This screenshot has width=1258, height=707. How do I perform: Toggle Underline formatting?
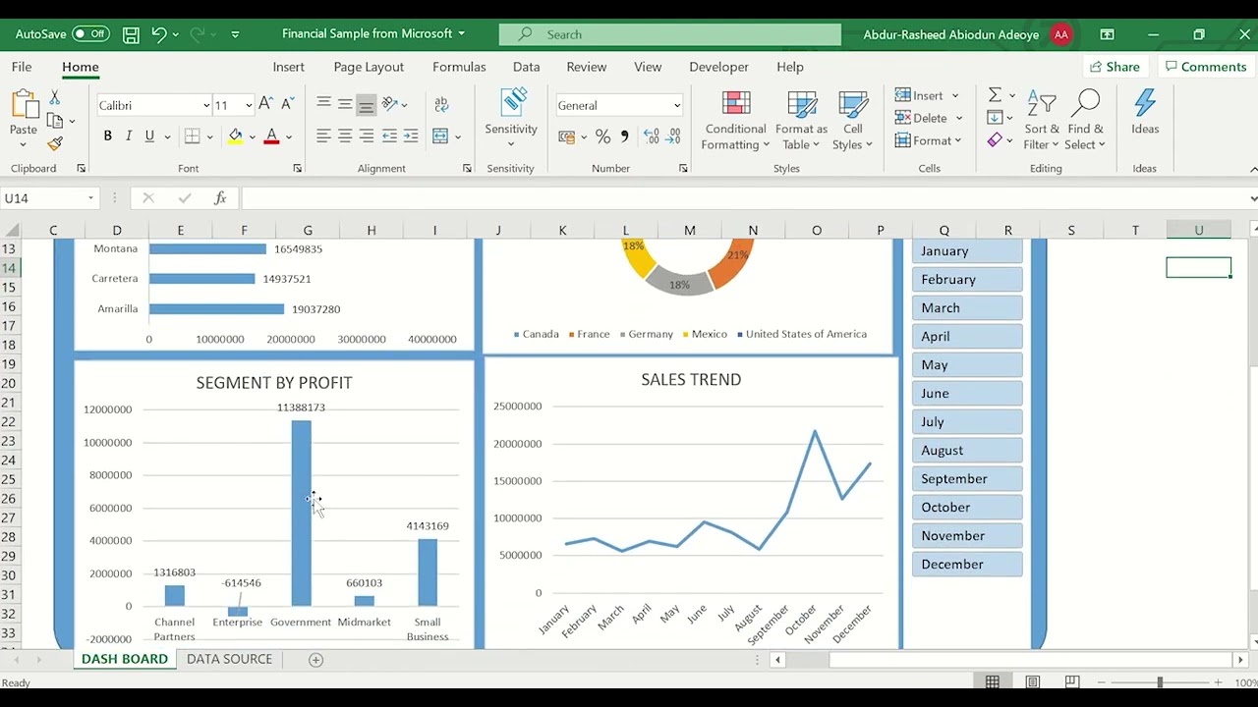(149, 136)
